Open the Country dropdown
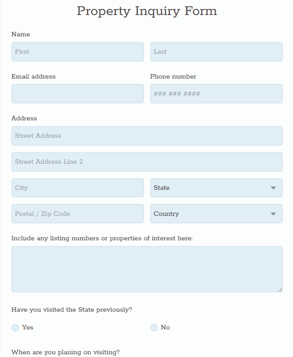Screen dimensions: 293x357 (216, 213)
